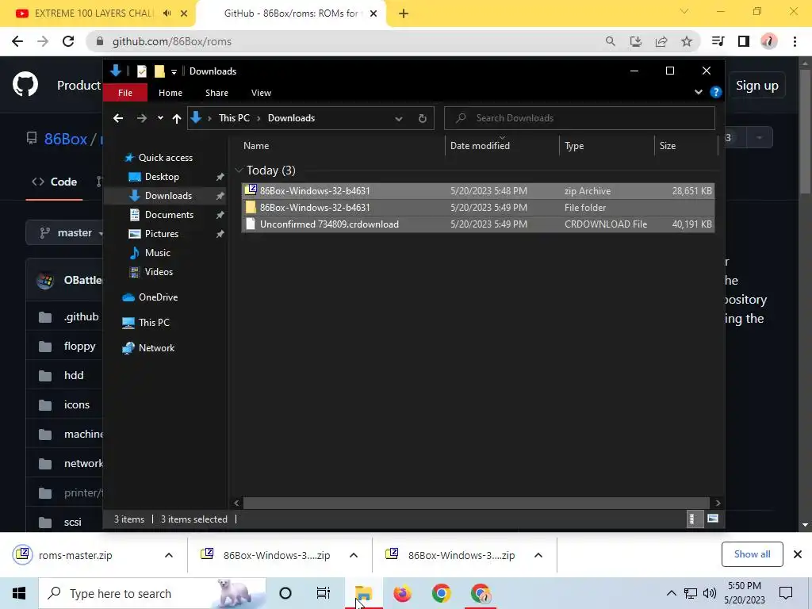This screenshot has width=812, height=609.
Task: Open customize Quick Access Toolbar dropdown
Action: click(x=174, y=71)
